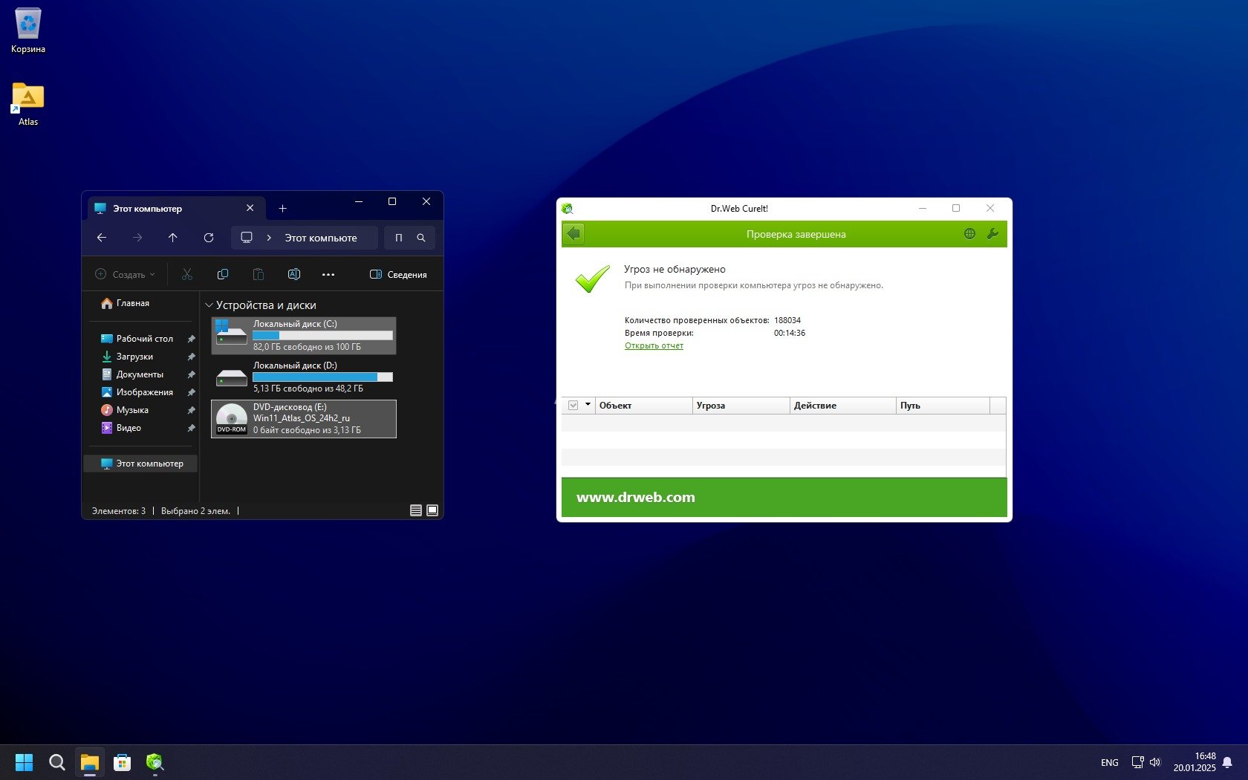This screenshot has height=780, width=1248.
Task: Add a new Explorer tab
Action: pyautogui.click(x=282, y=209)
